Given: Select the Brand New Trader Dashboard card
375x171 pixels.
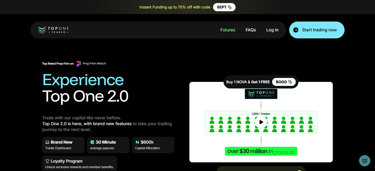Looking at the screenshot, I should [x=63, y=145].
